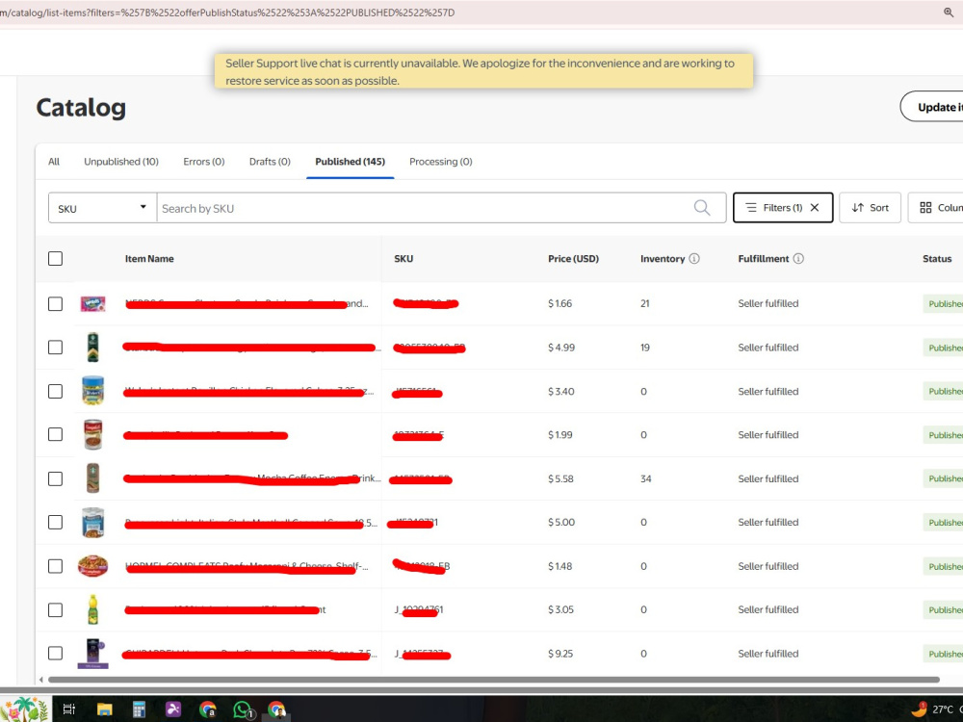Click the $9.25 price cell
The image size is (963, 722).
[x=560, y=654]
